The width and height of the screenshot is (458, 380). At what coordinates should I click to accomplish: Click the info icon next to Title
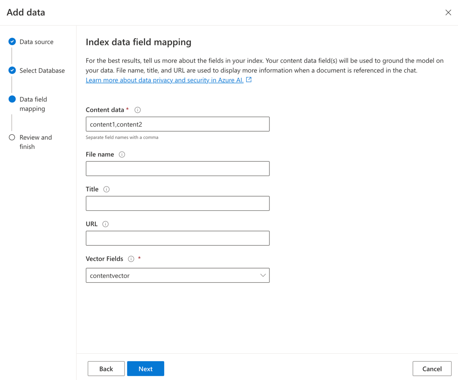click(107, 189)
